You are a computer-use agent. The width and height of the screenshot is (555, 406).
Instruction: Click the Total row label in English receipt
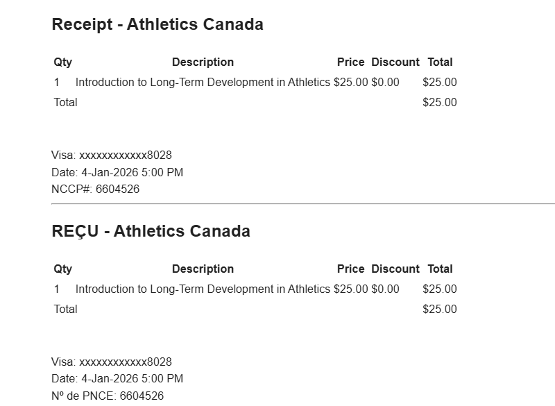pyautogui.click(x=65, y=102)
